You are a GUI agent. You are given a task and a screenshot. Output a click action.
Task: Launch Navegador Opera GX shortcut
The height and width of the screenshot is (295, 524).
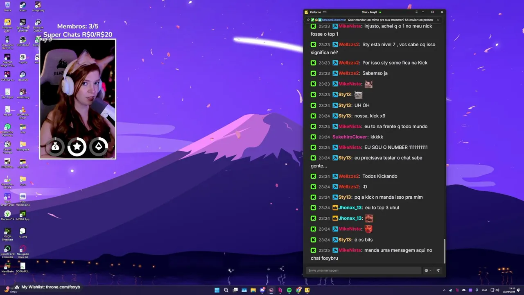(x=23, y=252)
